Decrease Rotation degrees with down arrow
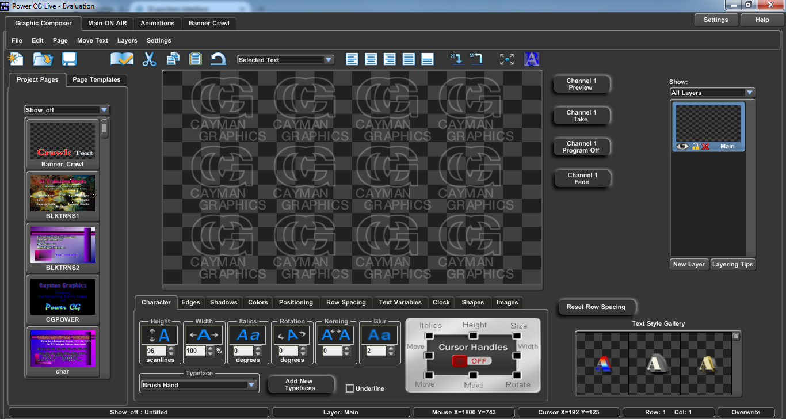Image resolution: width=786 pixels, height=419 pixels. coord(303,353)
